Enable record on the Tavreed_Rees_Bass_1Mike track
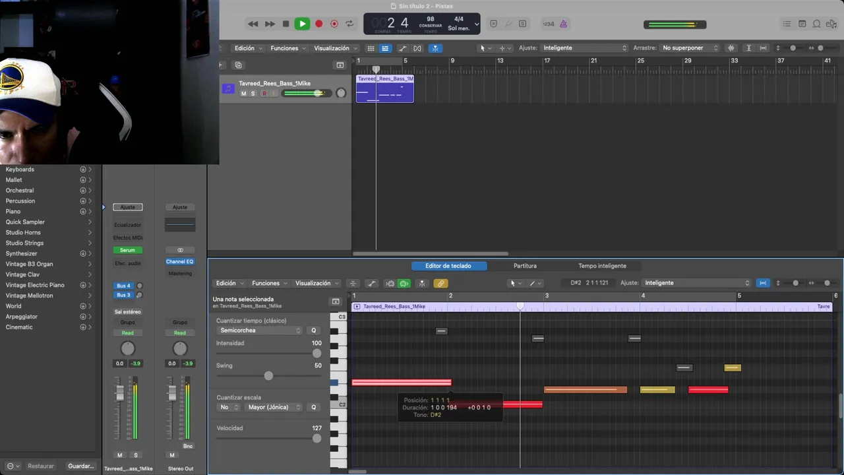844x475 pixels. point(264,94)
